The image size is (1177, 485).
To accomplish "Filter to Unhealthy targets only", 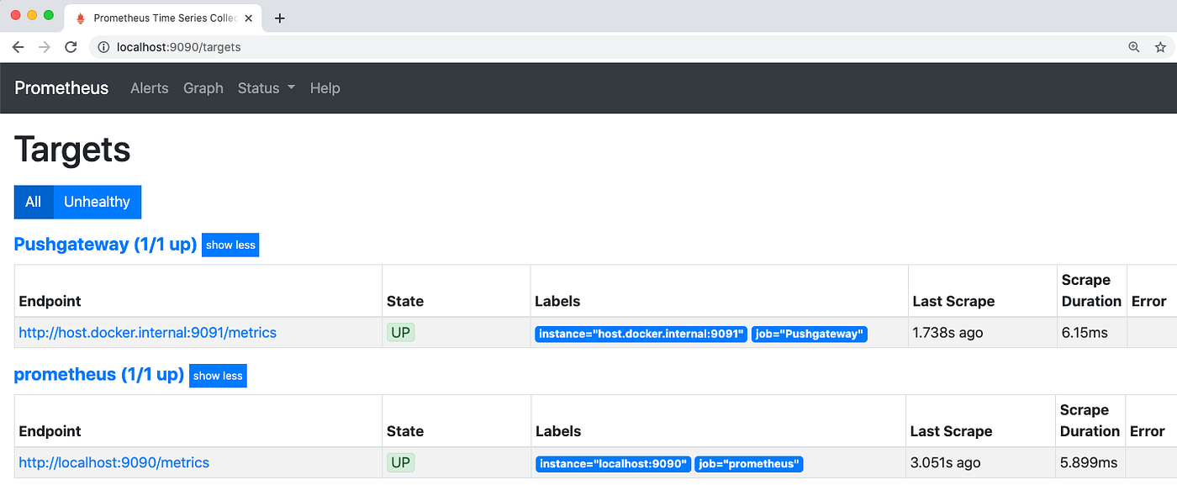I will click(x=98, y=202).
